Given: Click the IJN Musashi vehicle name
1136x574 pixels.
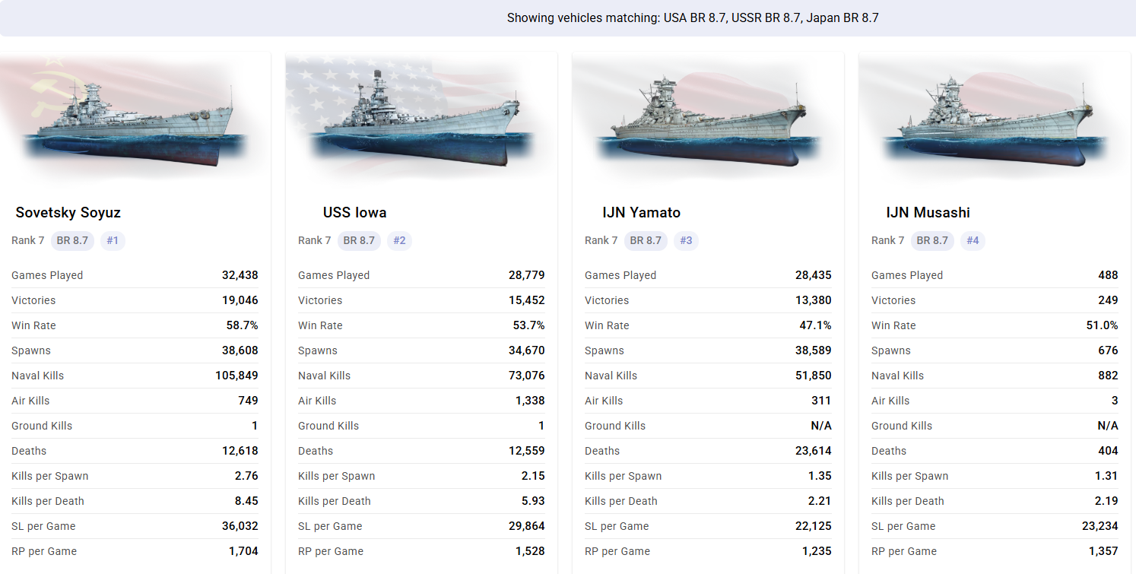Looking at the screenshot, I should coord(928,213).
